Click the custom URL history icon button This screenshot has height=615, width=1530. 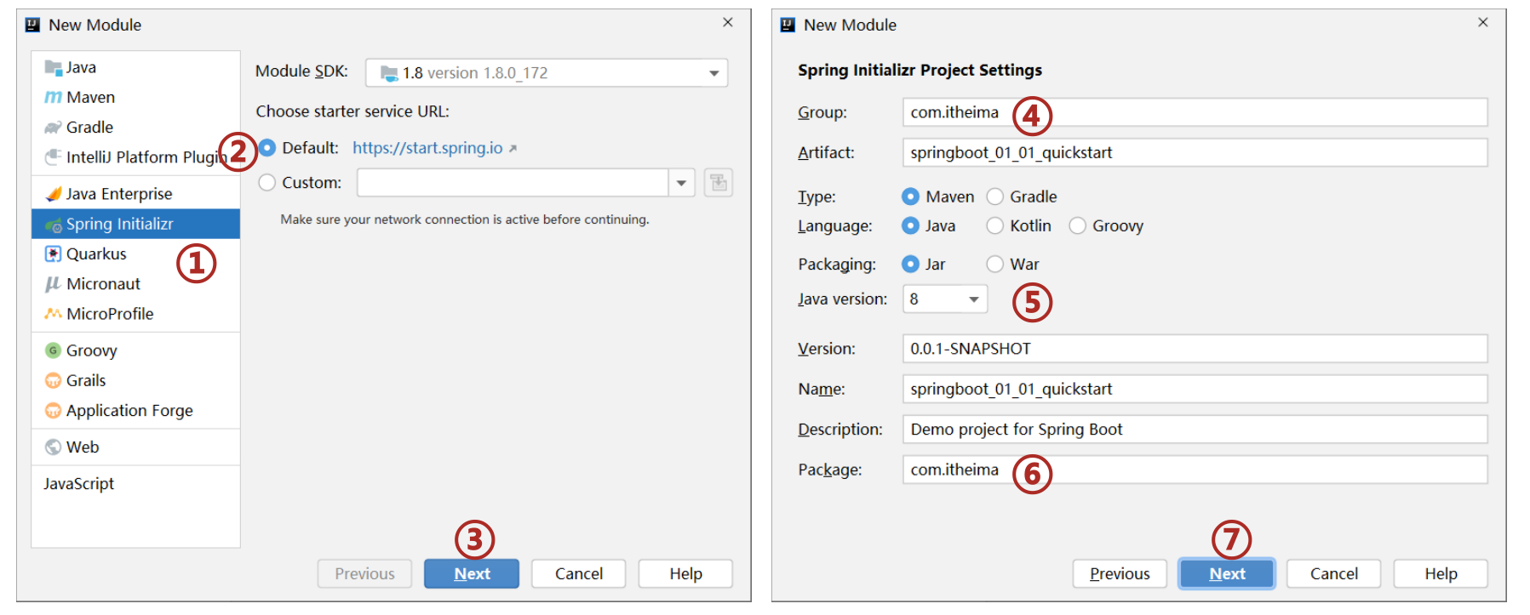point(719,183)
